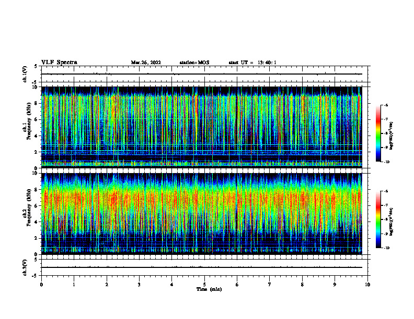Click time-axis tick label "9"
The width and height of the screenshot is (414, 319).
[335, 285]
